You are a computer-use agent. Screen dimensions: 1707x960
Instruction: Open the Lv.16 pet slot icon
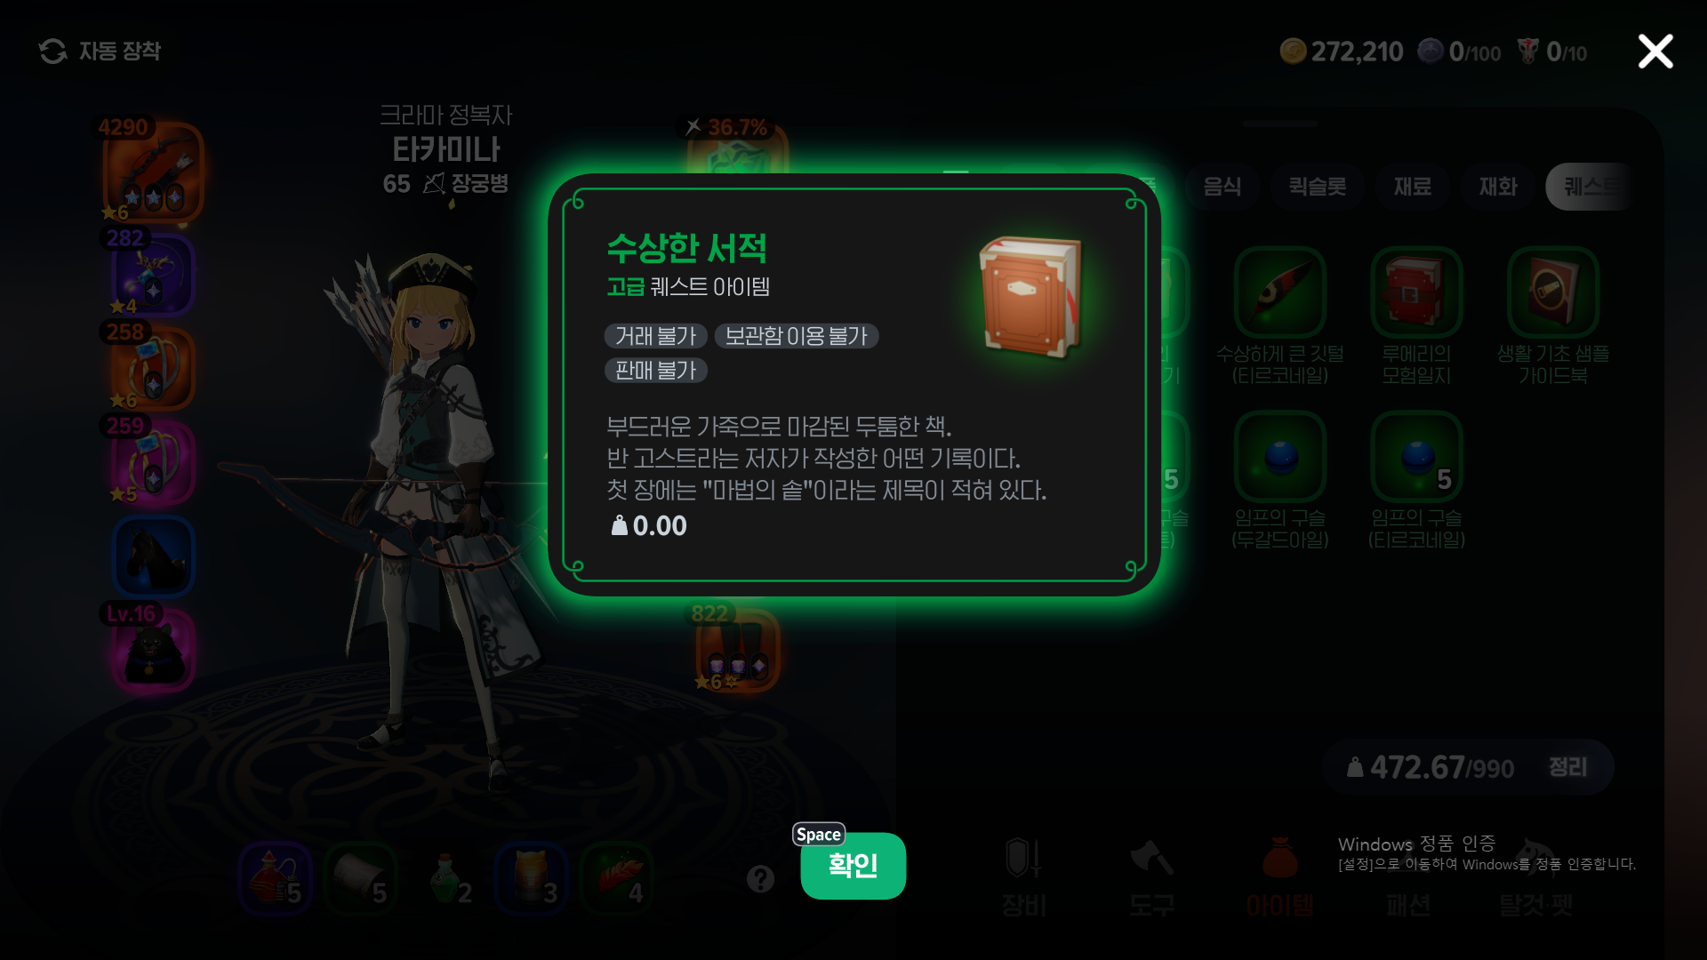pos(152,650)
